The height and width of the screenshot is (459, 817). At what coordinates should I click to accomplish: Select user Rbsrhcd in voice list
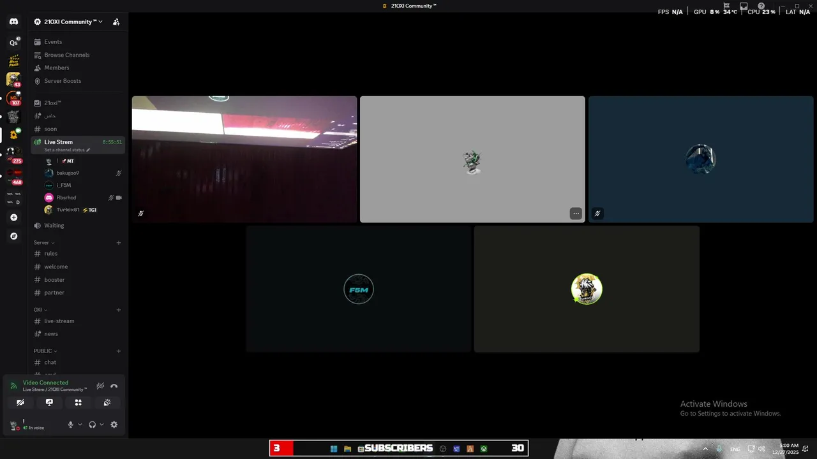tap(83, 198)
